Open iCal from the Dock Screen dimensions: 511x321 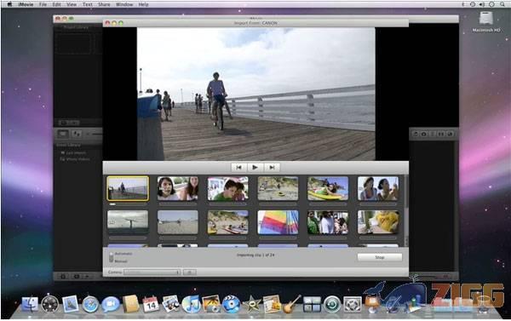tap(151, 304)
